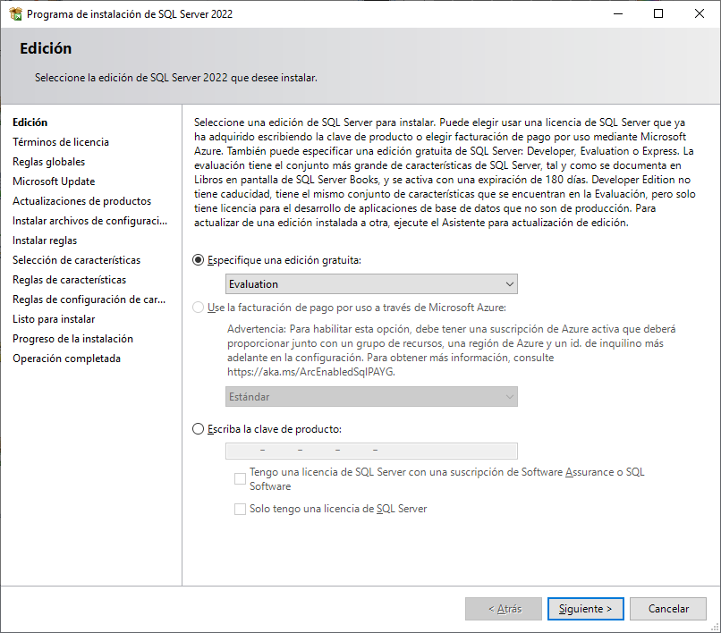The width and height of the screenshot is (721, 633).
Task: Click the SQL Server icon in the title bar
Action: pos(14,13)
